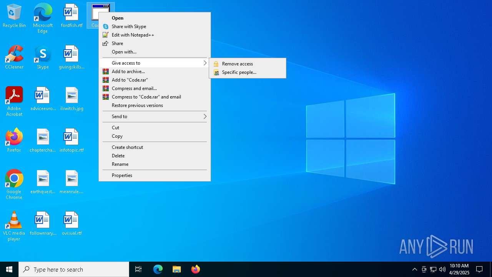Open File Explorer from the taskbar
Image resolution: width=492 pixels, height=277 pixels.
[x=177, y=269]
